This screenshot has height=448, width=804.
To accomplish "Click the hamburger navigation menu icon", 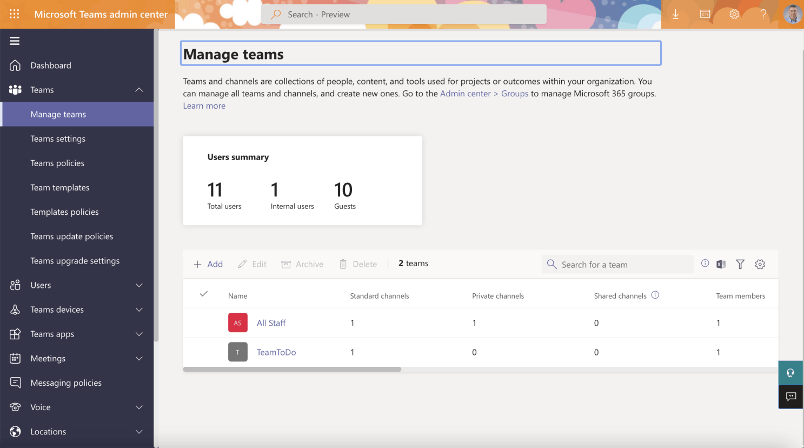I will [x=15, y=41].
